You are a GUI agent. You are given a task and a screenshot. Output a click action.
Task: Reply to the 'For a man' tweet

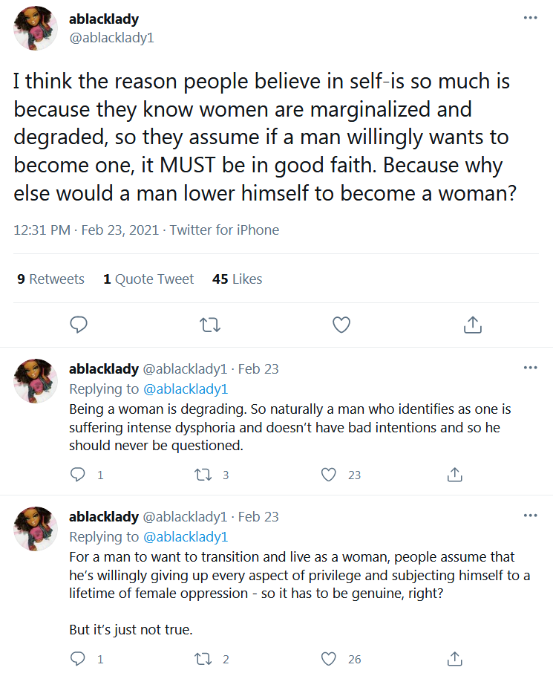click(79, 659)
